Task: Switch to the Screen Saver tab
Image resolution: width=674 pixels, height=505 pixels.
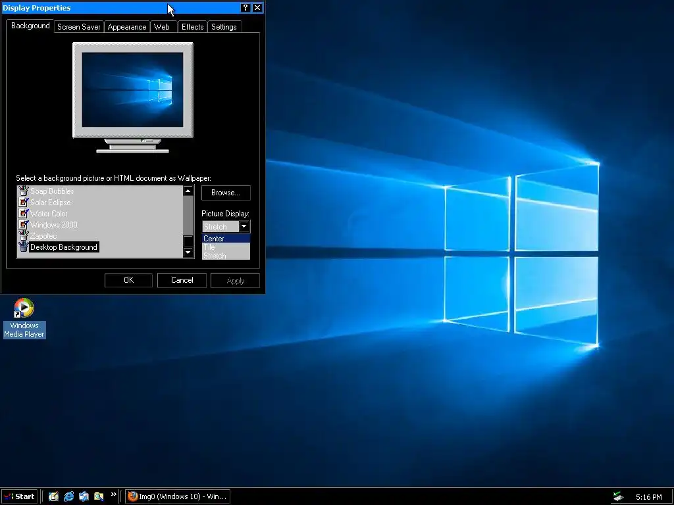Action: pyautogui.click(x=79, y=26)
